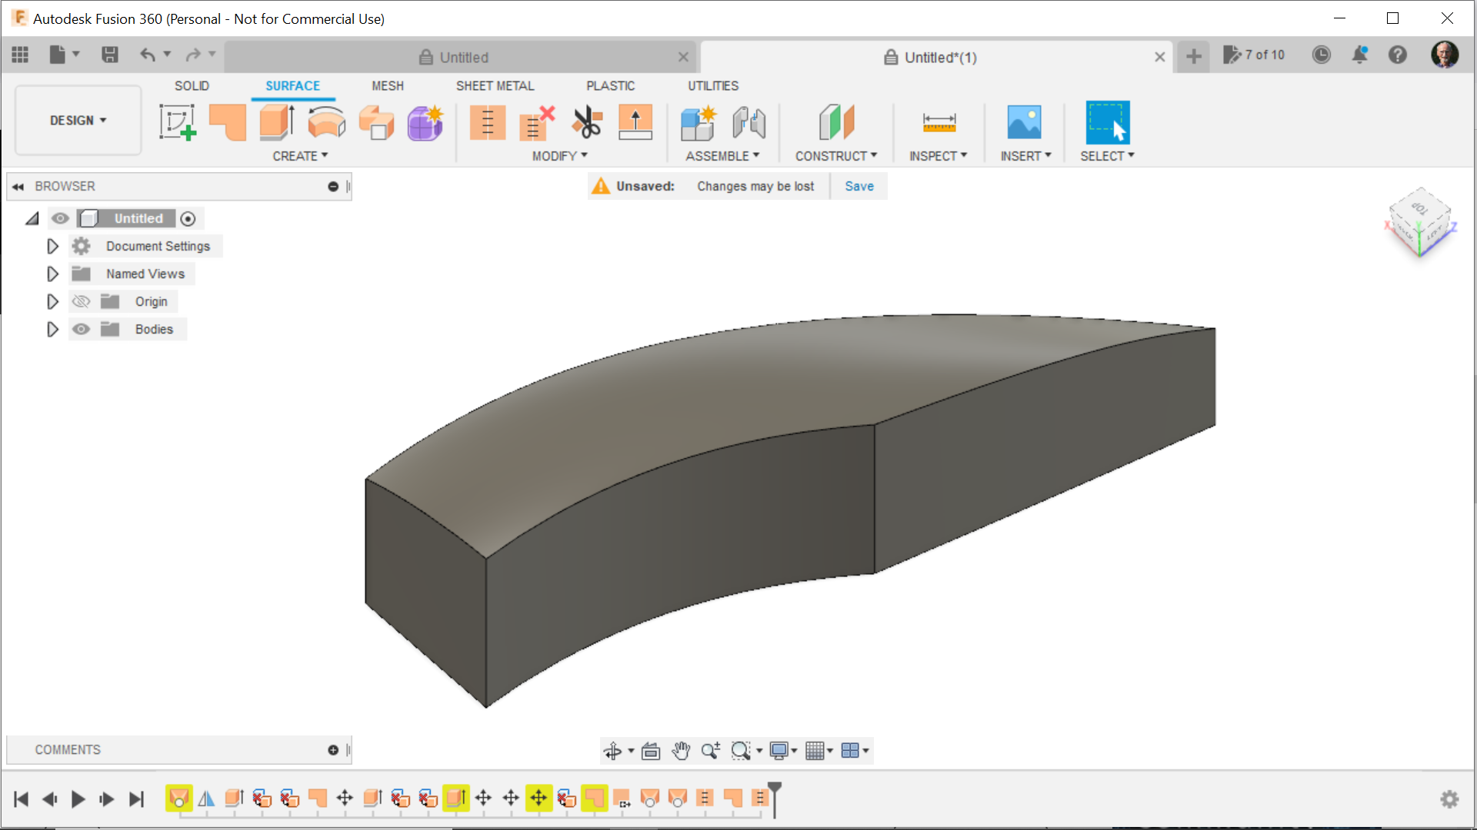Hide the Bodies folder via eye
Viewport: 1477px width, 830px height.
(x=81, y=330)
